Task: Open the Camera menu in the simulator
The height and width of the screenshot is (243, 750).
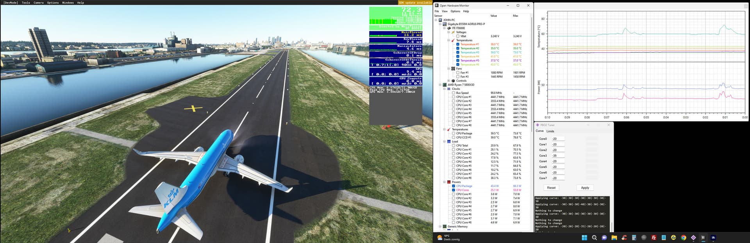Action: 39,3
